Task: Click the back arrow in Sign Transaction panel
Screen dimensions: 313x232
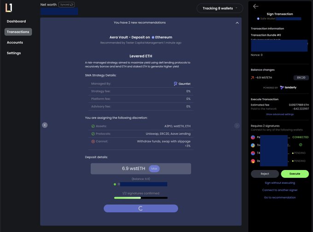Action: pos(256,6)
